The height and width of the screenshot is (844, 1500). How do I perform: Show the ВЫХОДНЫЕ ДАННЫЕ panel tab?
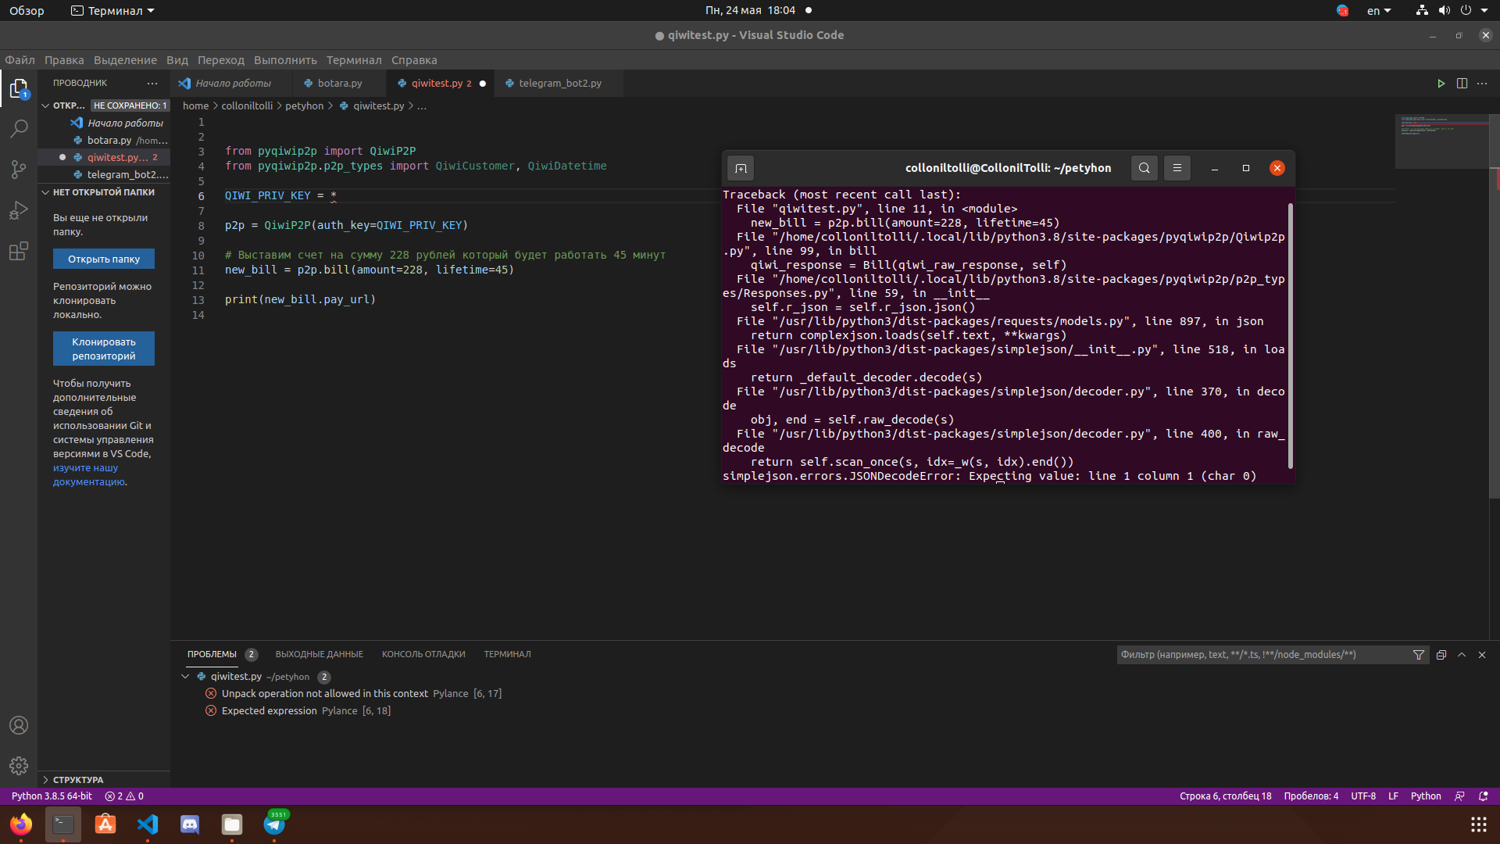319,655
